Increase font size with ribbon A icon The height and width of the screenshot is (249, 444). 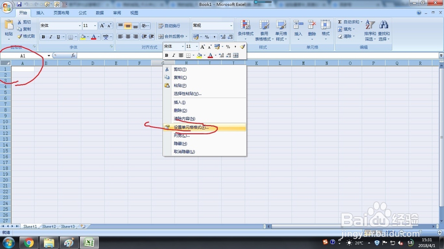pyautogui.click(x=102, y=26)
